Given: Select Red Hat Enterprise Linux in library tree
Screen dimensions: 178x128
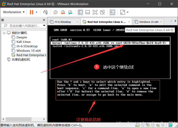Looking at the screenshot, I should tap(31, 55).
